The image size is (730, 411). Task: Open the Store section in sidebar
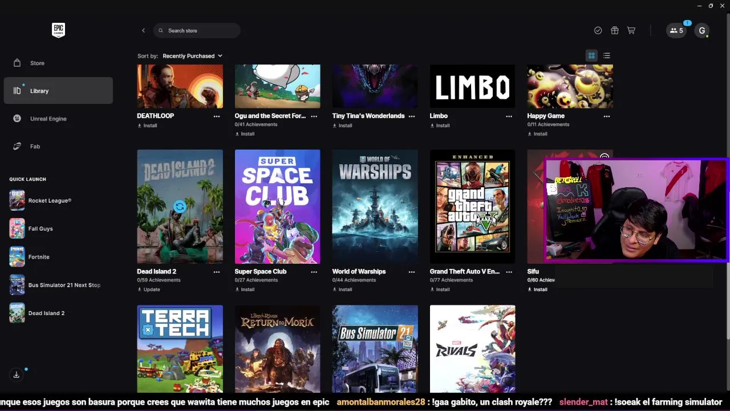pos(58,63)
